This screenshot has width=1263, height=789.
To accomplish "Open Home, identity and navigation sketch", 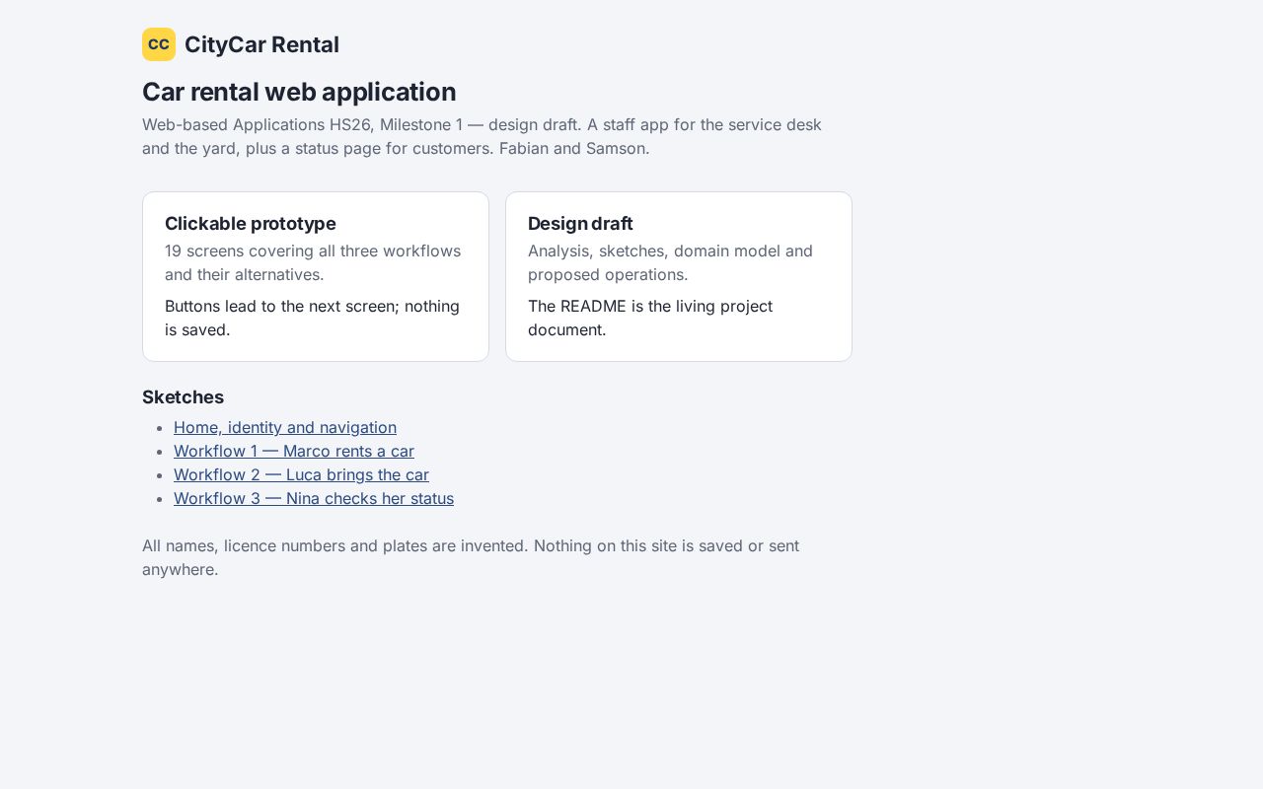I will click(285, 427).
